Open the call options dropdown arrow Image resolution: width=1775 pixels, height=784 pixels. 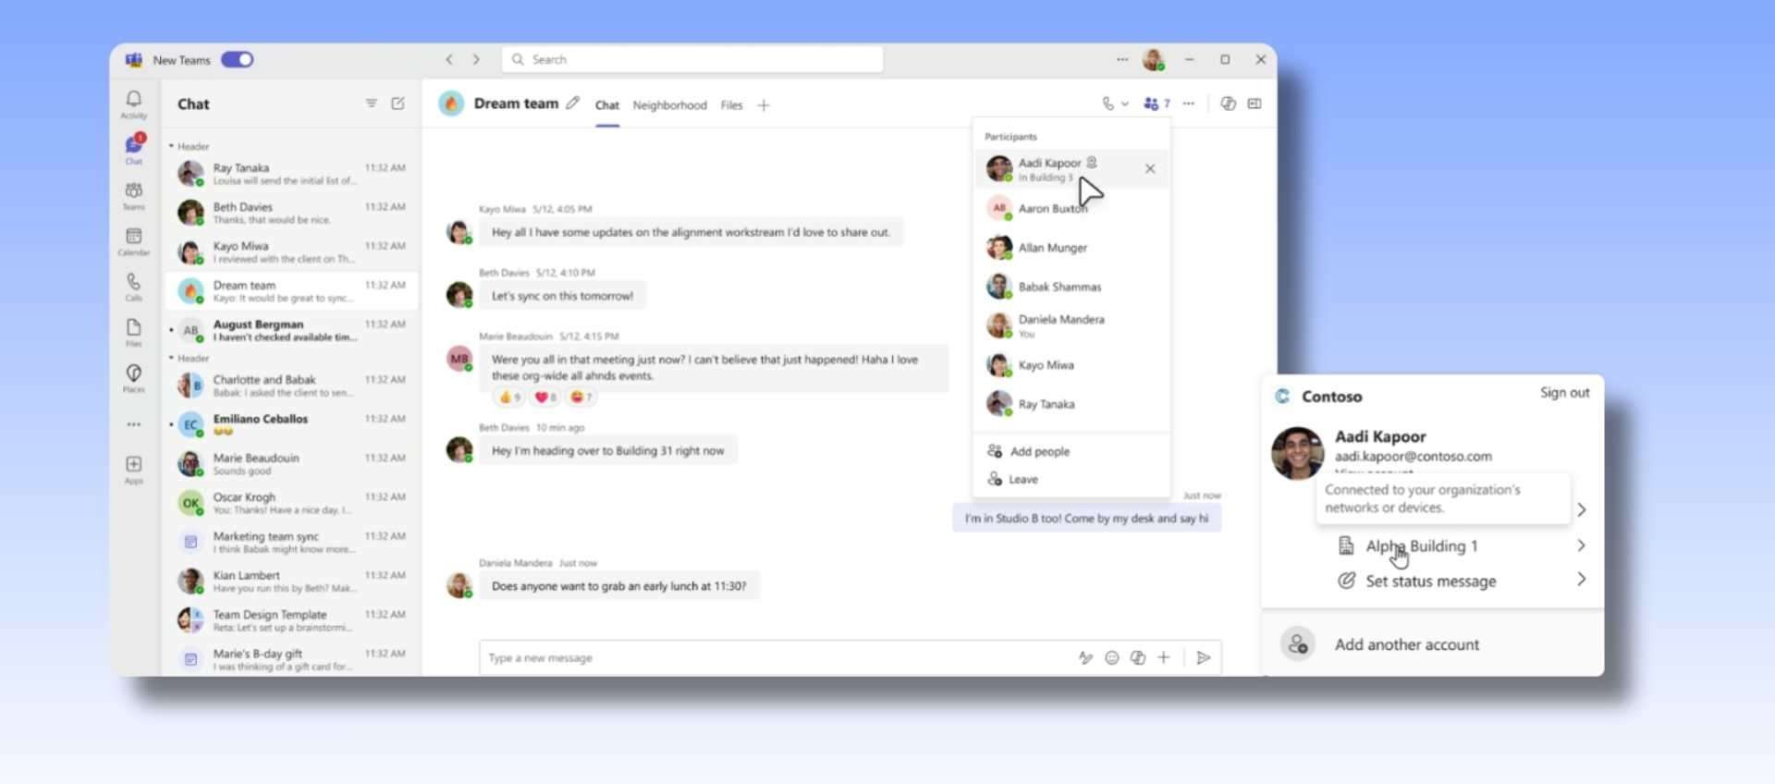[x=1125, y=104]
